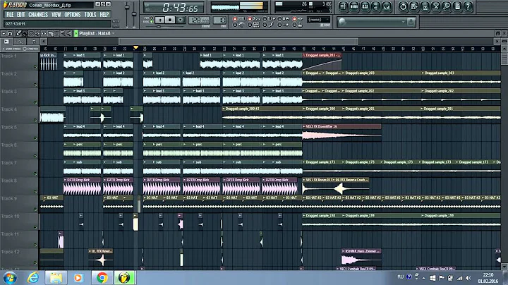Click the magnifier one-click recording button

[447, 6]
